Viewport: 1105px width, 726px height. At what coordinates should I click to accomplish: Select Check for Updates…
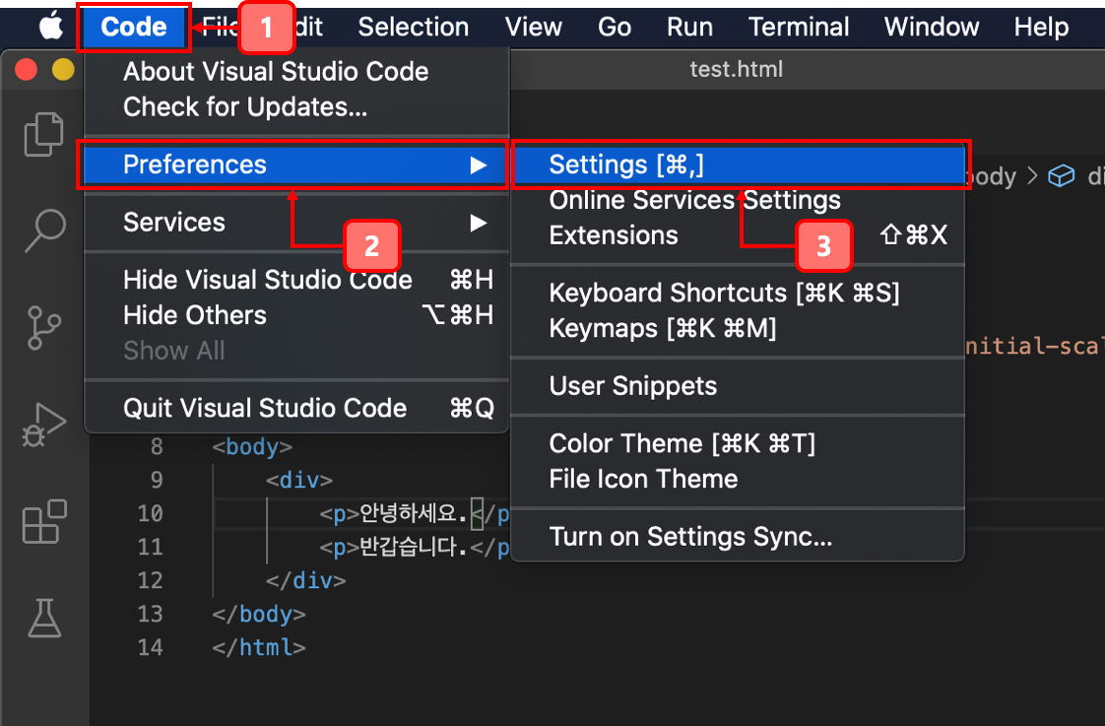[x=296, y=107]
